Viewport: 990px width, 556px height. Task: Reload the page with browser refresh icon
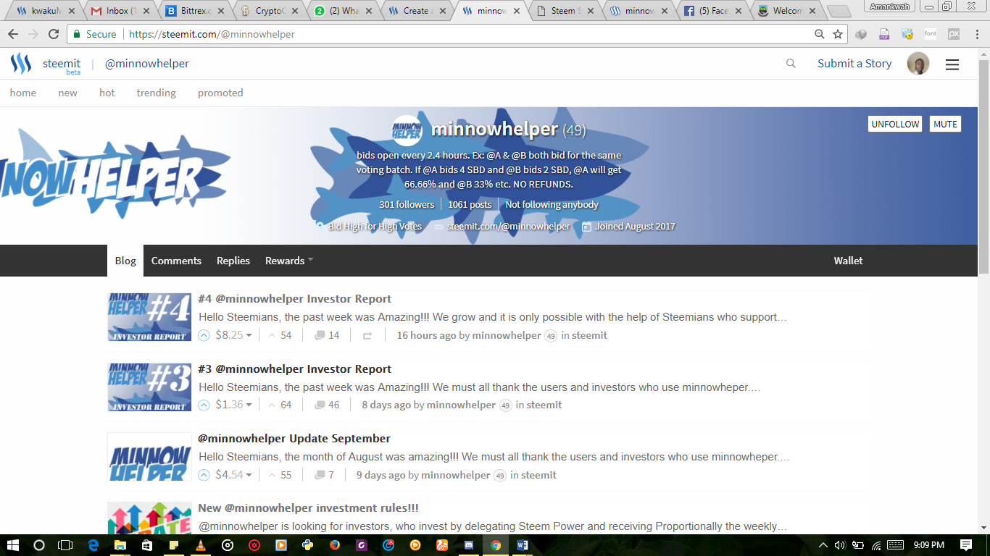[x=54, y=34]
